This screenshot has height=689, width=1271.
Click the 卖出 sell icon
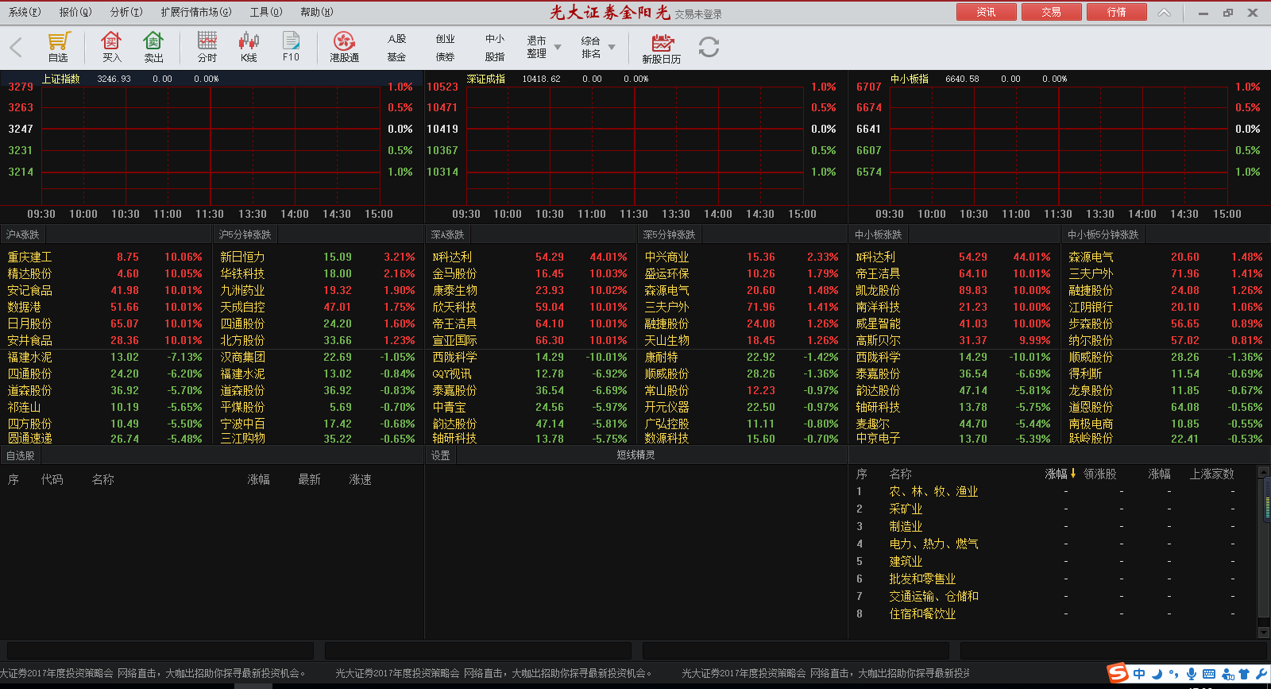click(x=153, y=47)
